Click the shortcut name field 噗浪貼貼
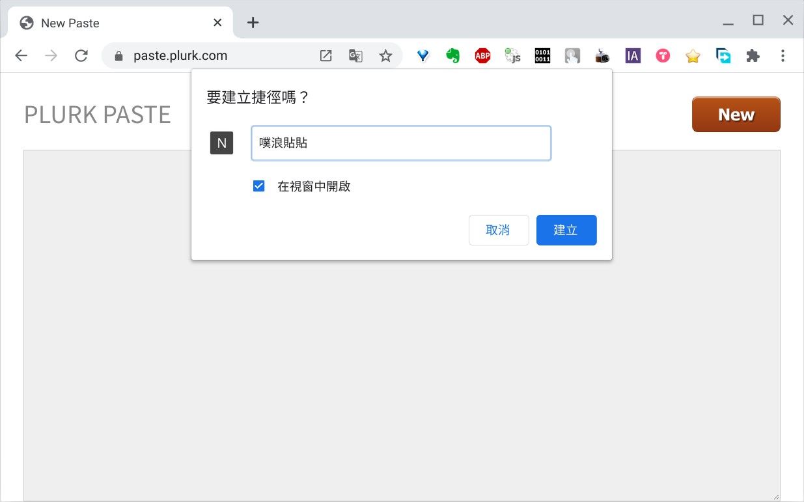 coord(401,143)
